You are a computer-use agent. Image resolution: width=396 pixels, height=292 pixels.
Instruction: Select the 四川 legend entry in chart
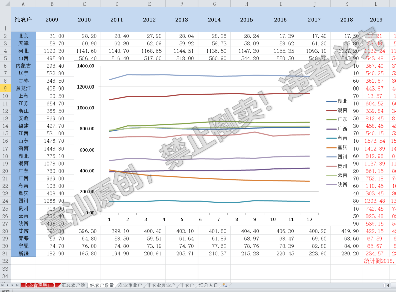click(337, 157)
